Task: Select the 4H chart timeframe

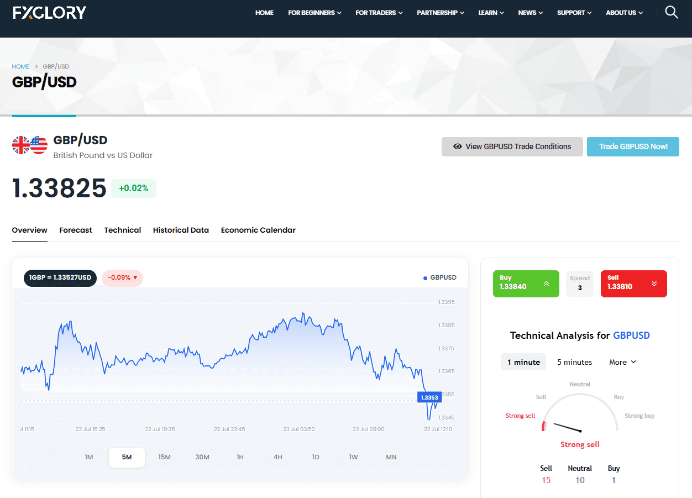Action: tap(278, 457)
